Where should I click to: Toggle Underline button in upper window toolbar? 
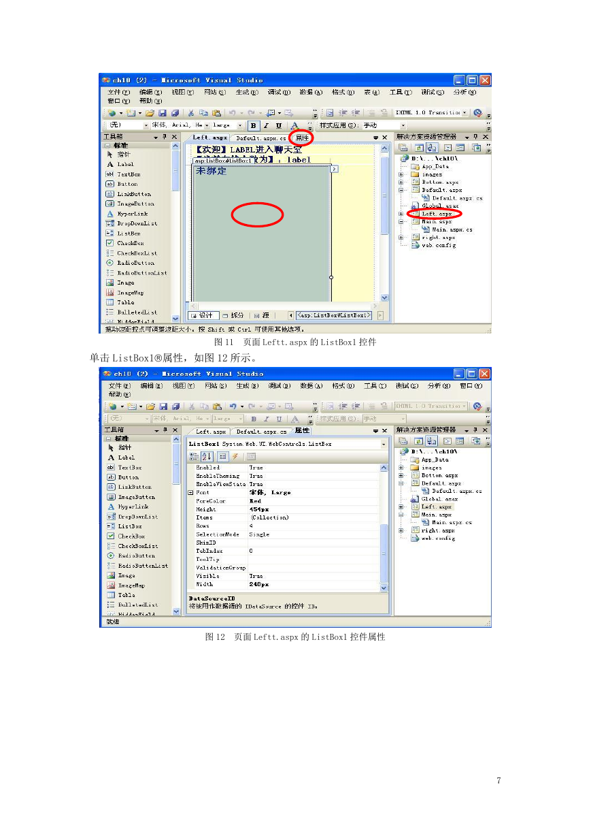point(279,125)
